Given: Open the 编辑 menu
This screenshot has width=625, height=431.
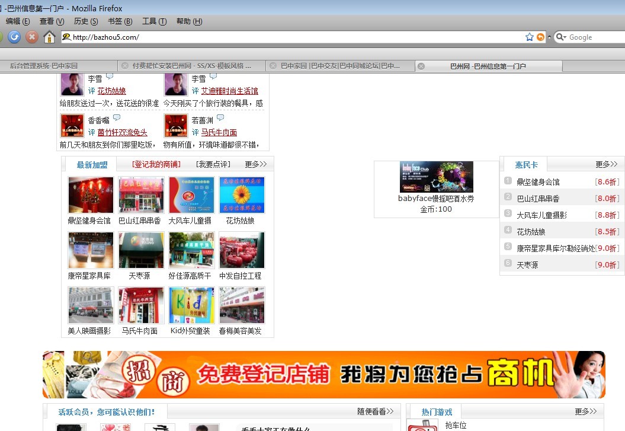Looking at the screenshot, I should click(18, 21).
